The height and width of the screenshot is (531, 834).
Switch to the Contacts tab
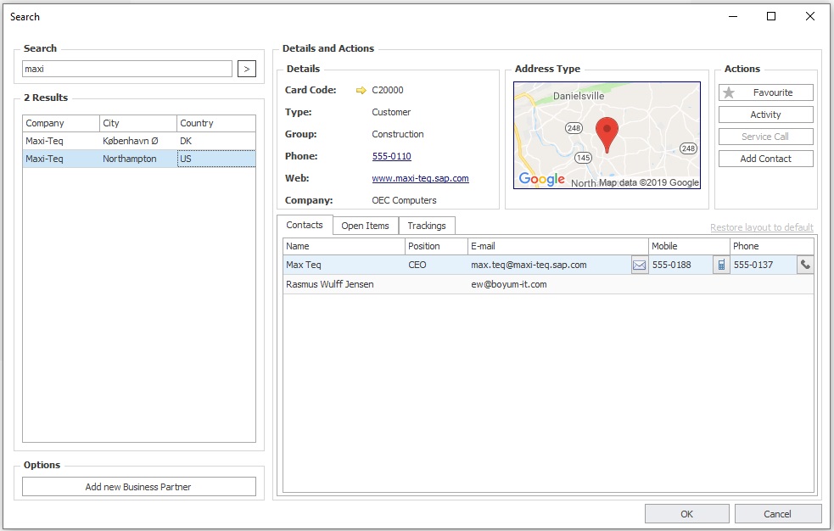coord(305,225)
